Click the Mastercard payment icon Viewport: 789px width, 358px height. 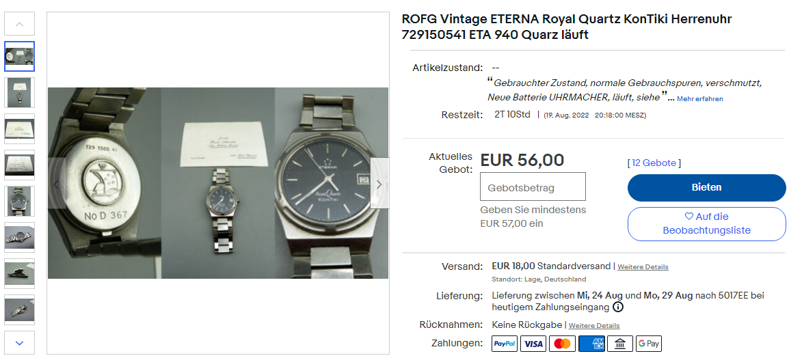[562, 344]
